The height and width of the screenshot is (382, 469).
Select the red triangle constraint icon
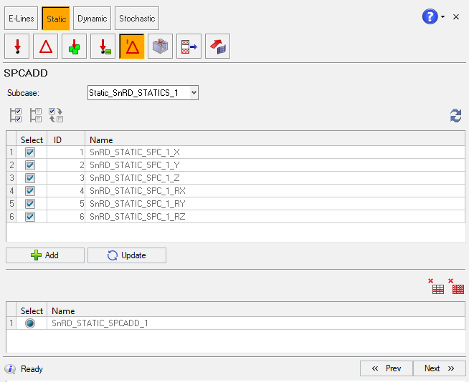click(x=45, y=46)
